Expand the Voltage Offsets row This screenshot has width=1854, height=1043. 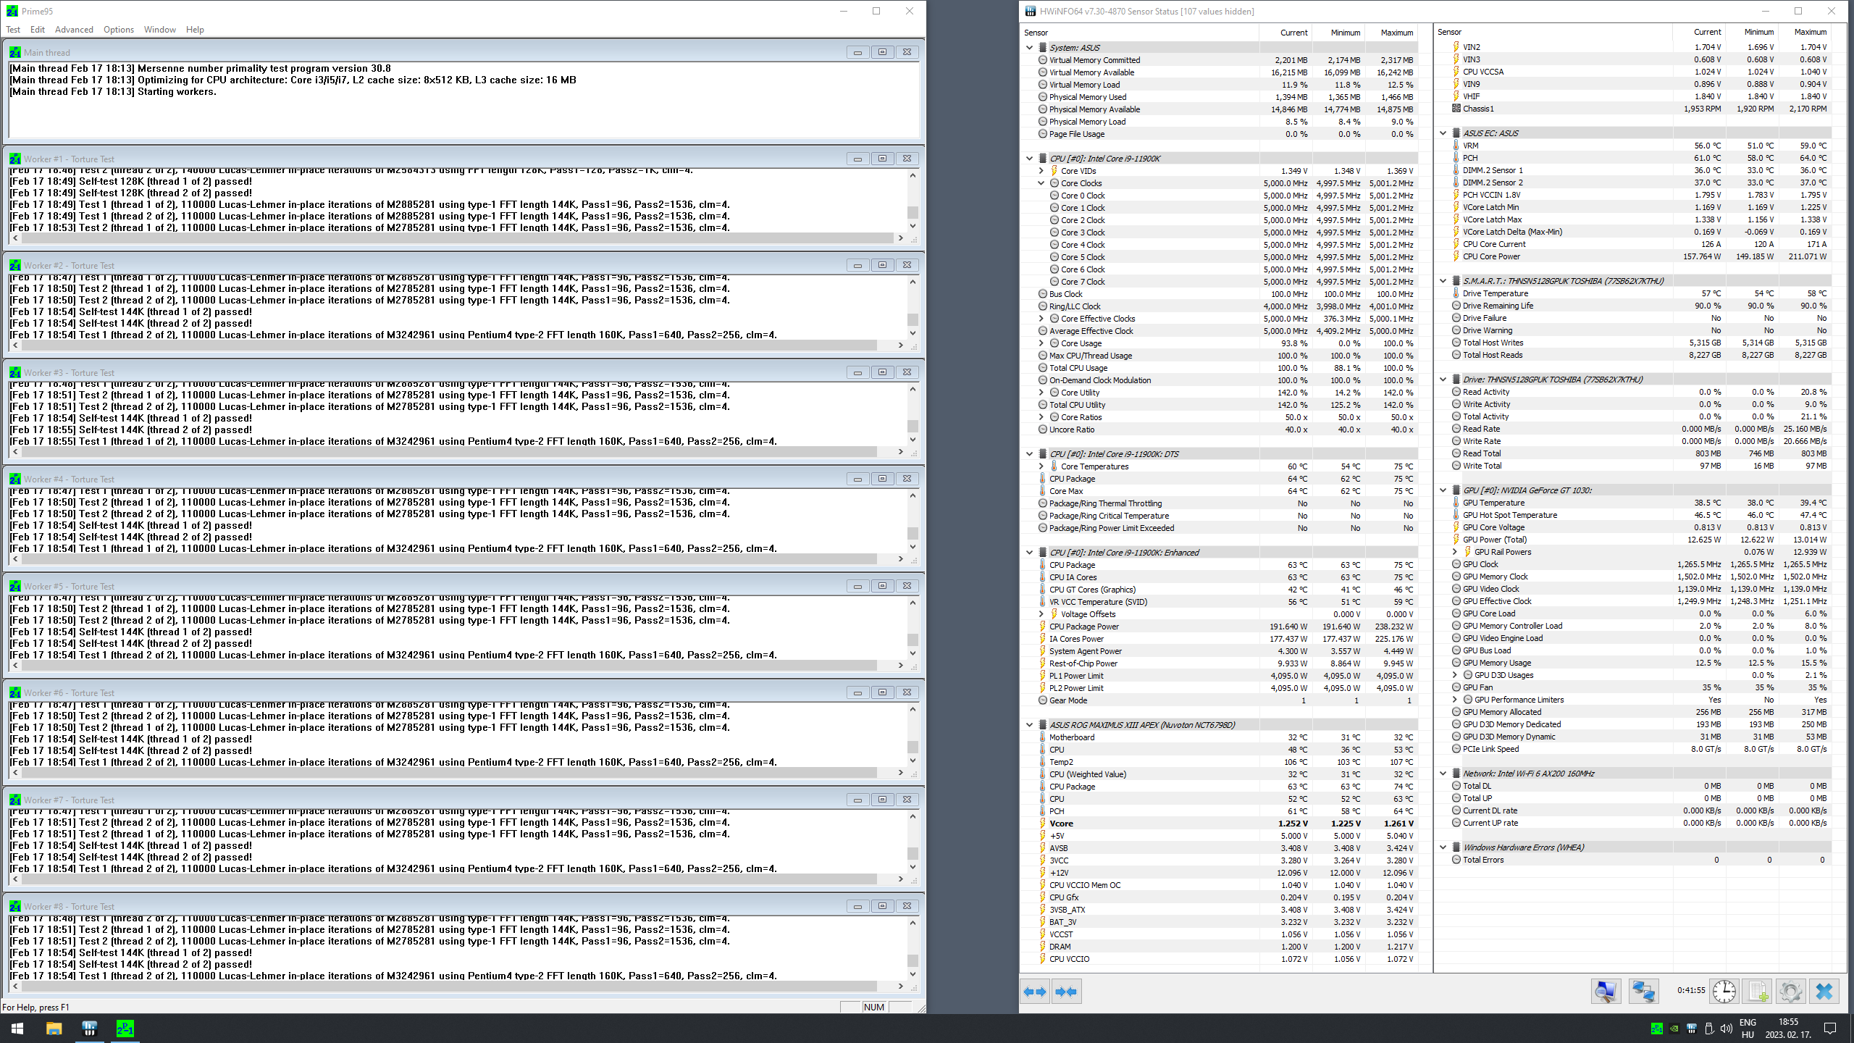click(x=1041, y=614)
